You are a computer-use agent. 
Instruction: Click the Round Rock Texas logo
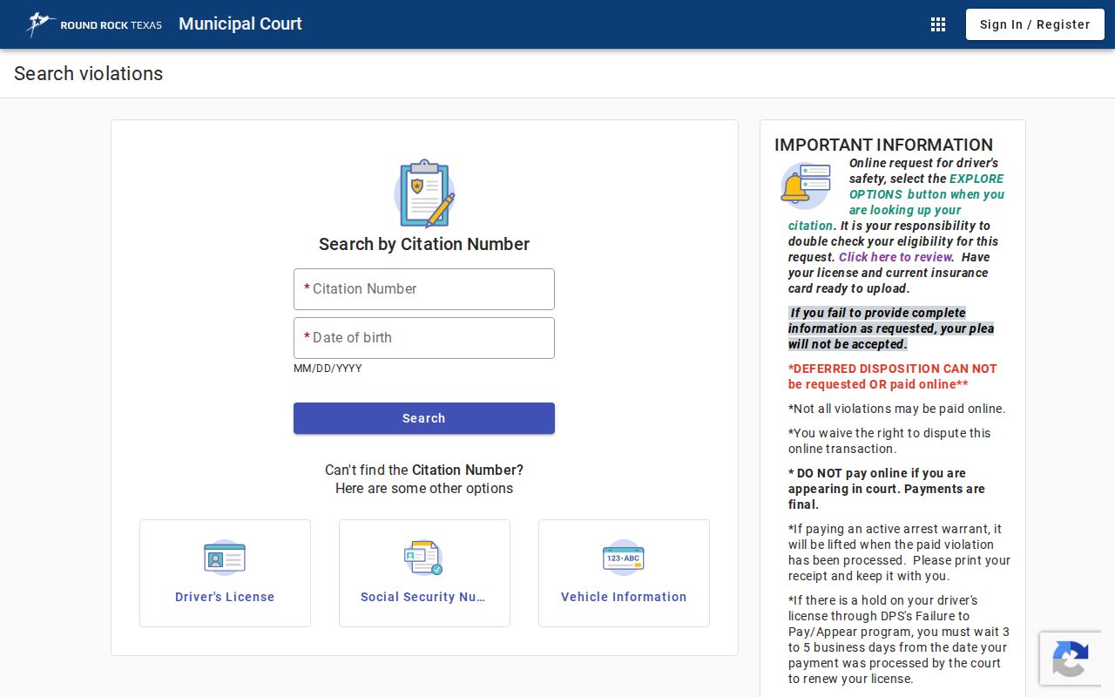[x=94, y=24]
